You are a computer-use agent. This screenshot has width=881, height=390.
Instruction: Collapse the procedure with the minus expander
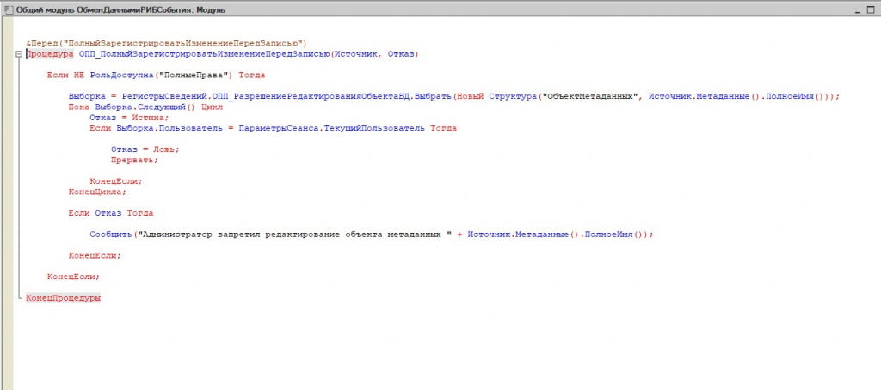(x=19, y=54)
